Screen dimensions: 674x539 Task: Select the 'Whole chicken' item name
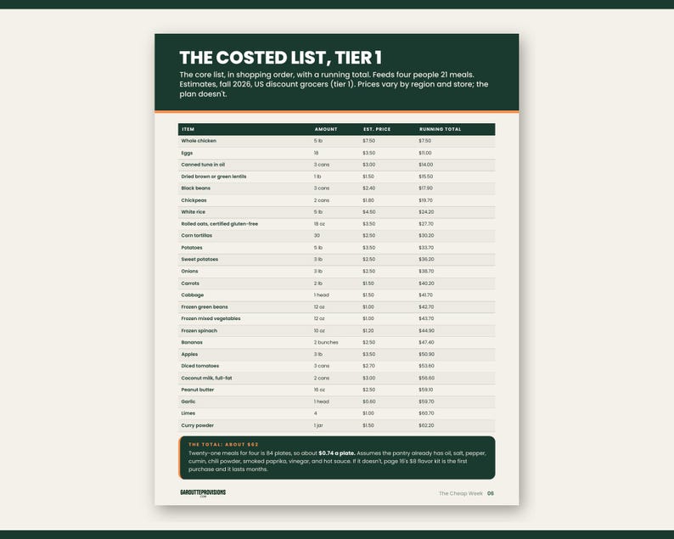point(199,141)
